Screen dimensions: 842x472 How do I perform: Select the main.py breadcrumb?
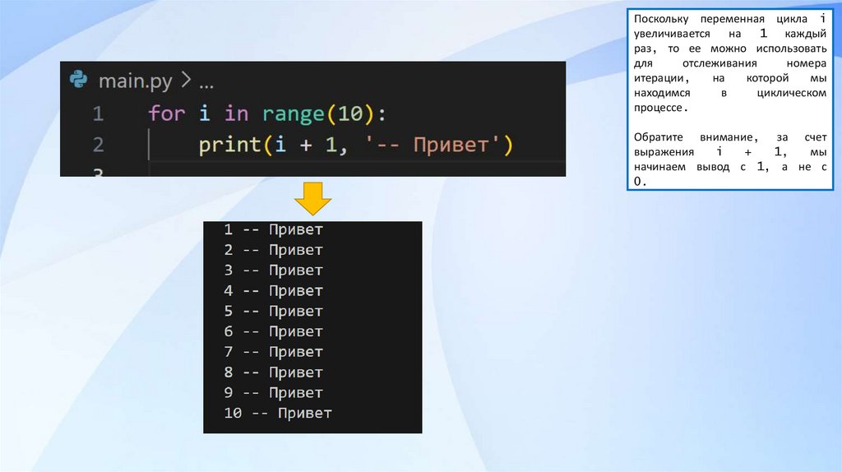136,81
